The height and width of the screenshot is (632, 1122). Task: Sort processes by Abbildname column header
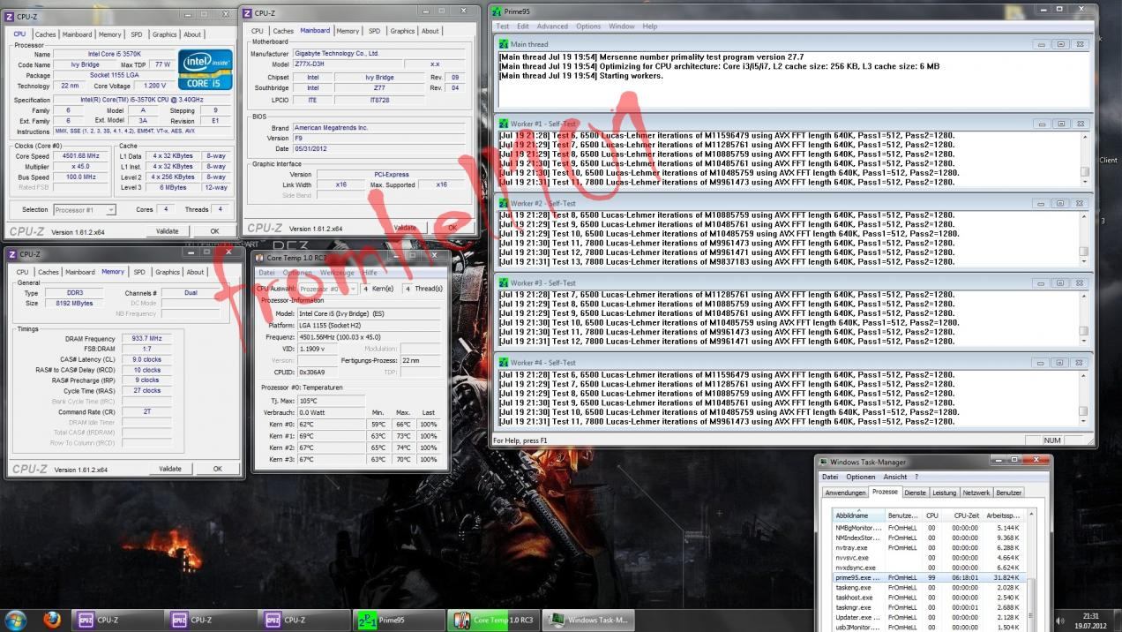click(x=859, y=515)
